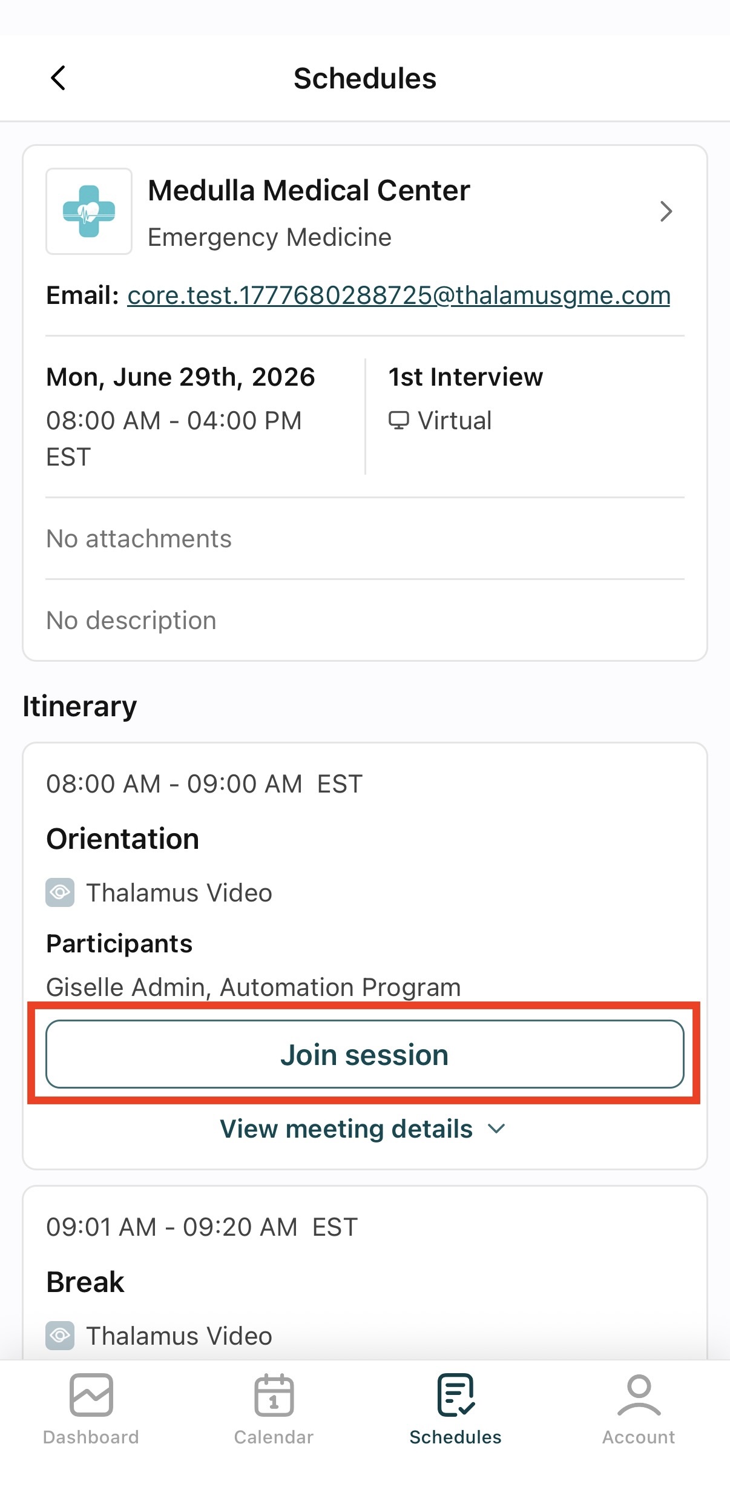Open program details via right chevron

[666, 211]
